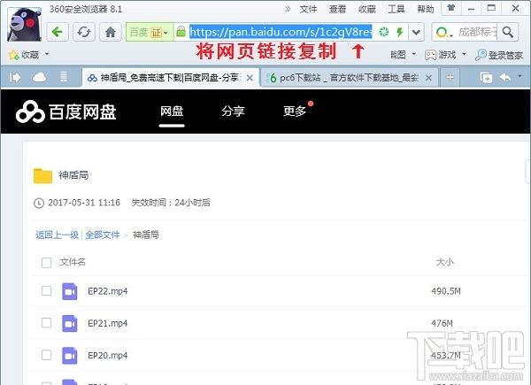Click the magnifier search button

[507, 32]
